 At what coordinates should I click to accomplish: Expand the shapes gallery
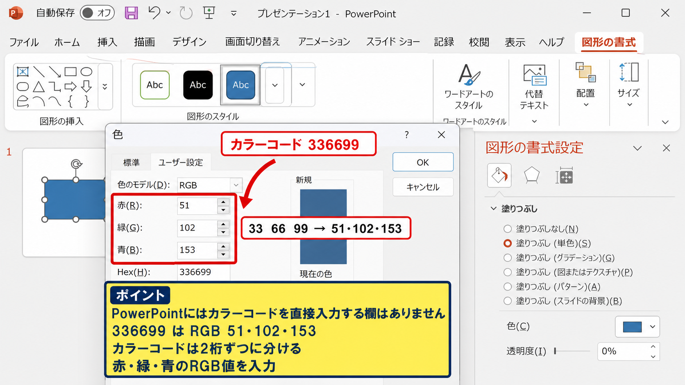[105, 87]
